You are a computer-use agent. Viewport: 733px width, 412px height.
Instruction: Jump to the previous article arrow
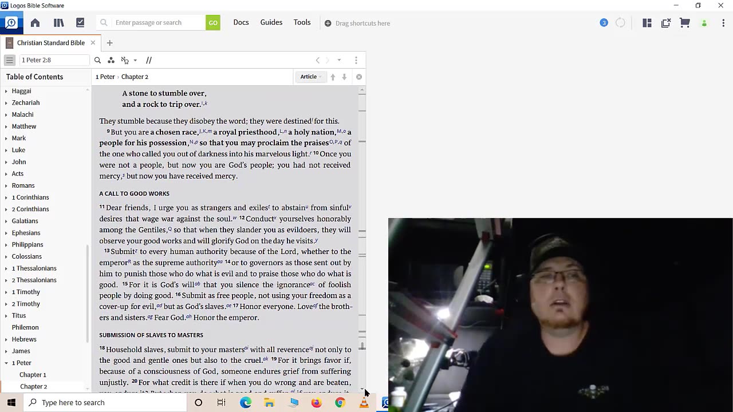pyautogui.click(x=333, y=77)
